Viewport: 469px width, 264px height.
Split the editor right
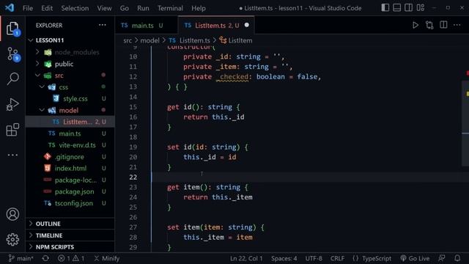click(443, 25)
